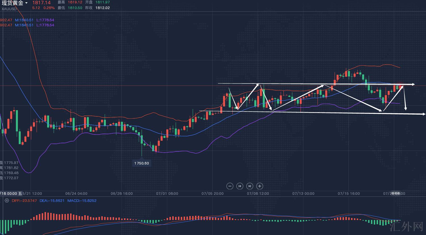Screen dimensions: 426x235
Task: Click the 07/01 08:00 time axis label
Action: (x=167, y=194)
